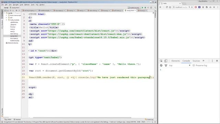The width and height of the screenshot is (220, 124).
Task: Toggle device toolbar icon in DevTools
Action: coord(166,61)
